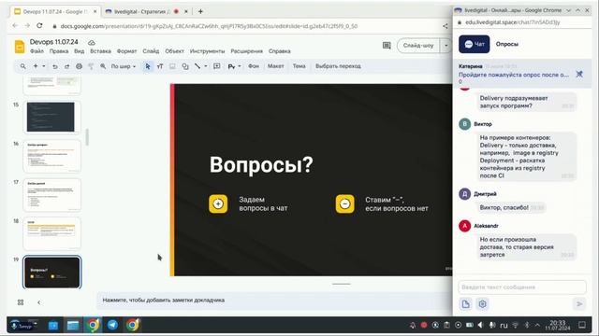This screenshot has width=599, height=336.
Task: Click the Фон button
Action: [254, 66]
